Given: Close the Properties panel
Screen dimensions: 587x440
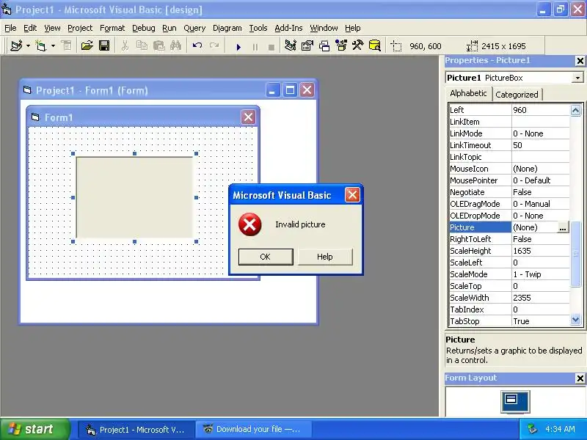Looking at the screenshot, I should (x=580, y=61).
